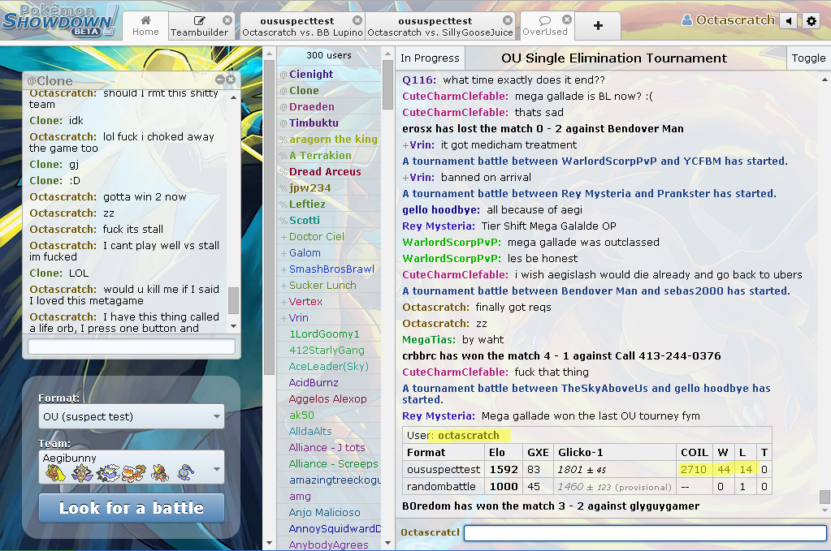Click the Pokémon Showdown logo
Screen dimensions: 831x551
pos(59,20)
